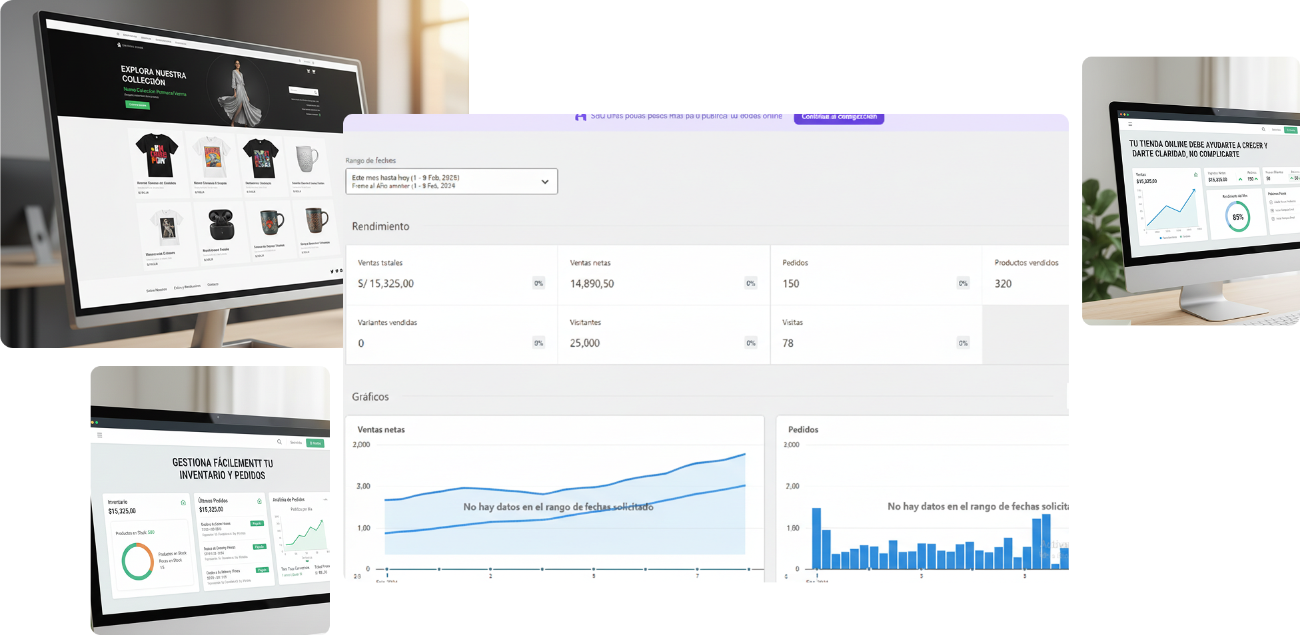Open the Sobre Nosotros footer link

coord(157,290)
